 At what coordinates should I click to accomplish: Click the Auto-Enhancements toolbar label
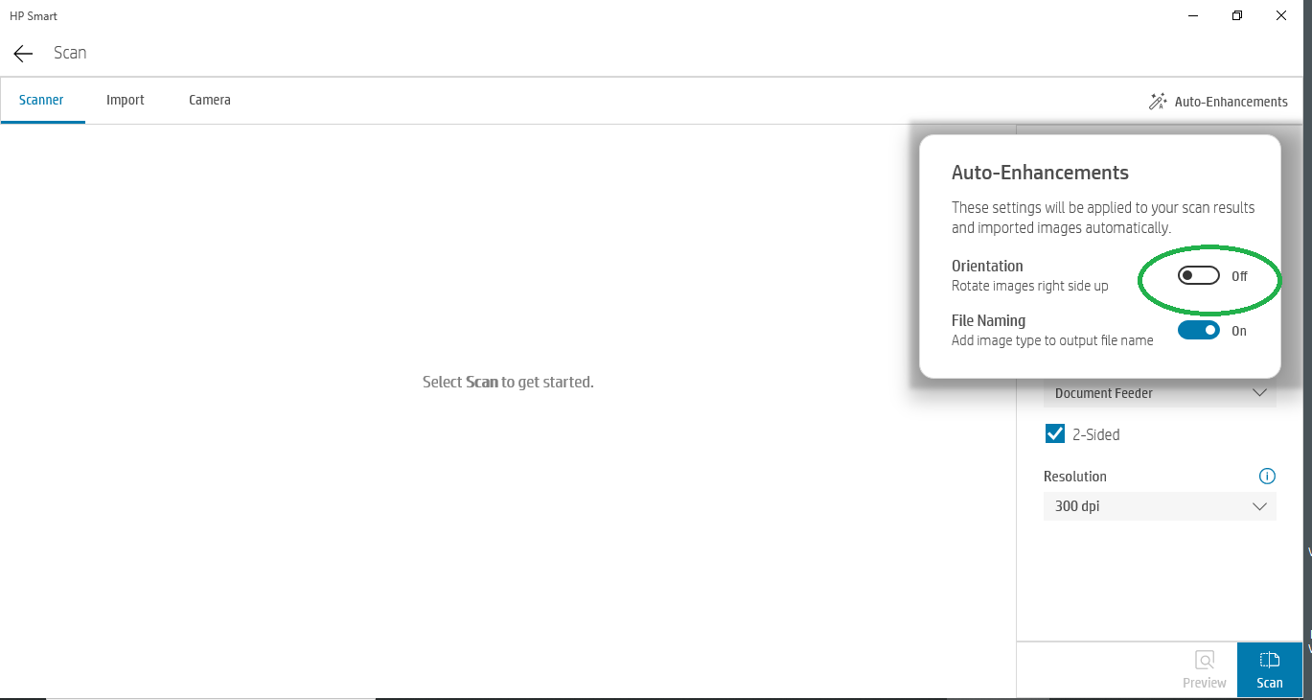(1231, 101)
